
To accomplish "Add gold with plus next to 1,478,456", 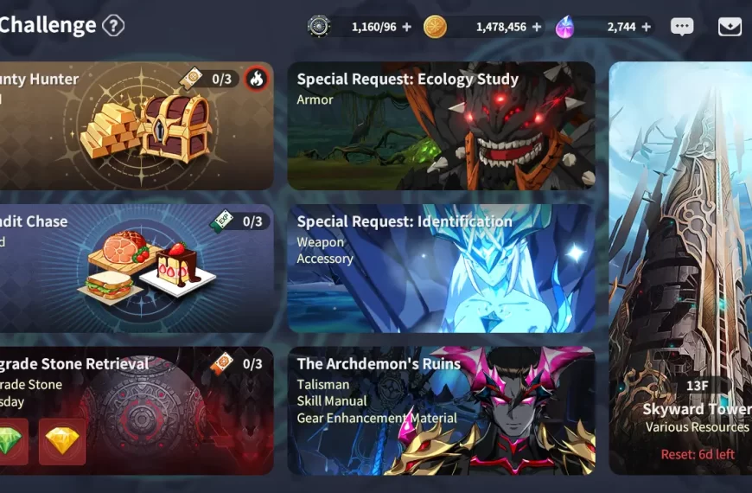I will tap(537, 27).
